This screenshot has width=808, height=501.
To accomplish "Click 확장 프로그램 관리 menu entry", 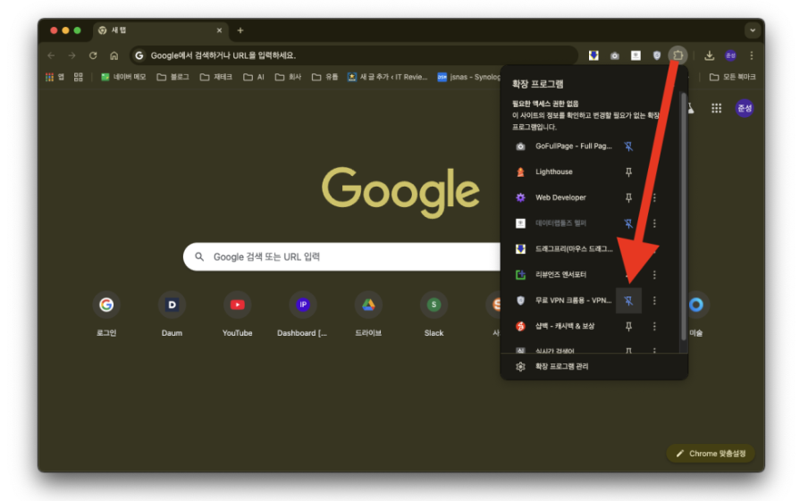I will pyautogui.click(x=561, y=367).
